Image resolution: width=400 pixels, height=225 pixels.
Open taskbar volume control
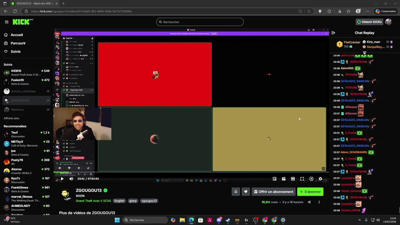(378, 220)
